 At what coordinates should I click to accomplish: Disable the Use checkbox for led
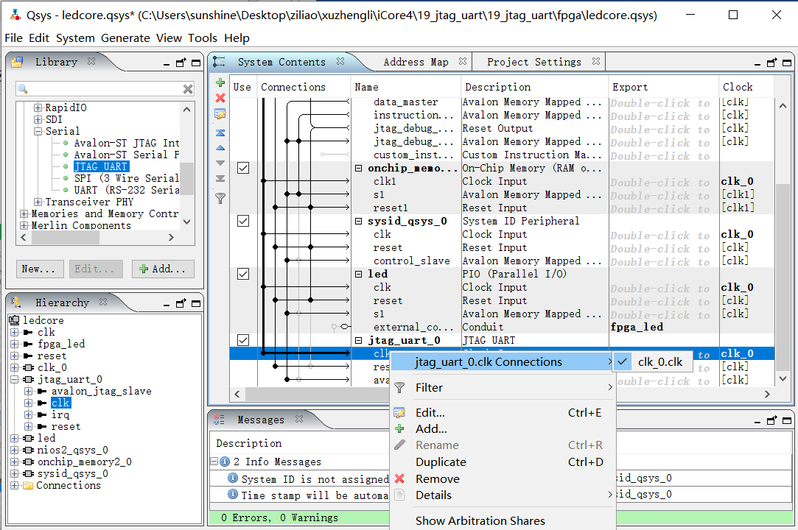click(242, 274)
